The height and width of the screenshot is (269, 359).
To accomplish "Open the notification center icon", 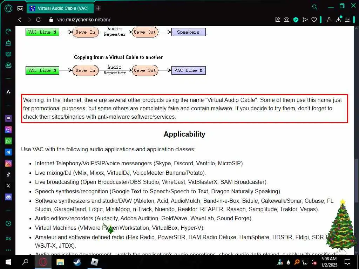I will (347, 262).
